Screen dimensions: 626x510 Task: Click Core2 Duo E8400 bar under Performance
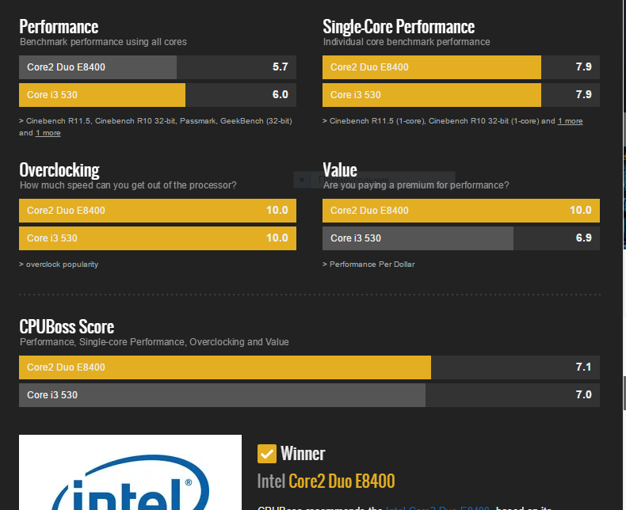pyautogui.click(x=157, y=67)
